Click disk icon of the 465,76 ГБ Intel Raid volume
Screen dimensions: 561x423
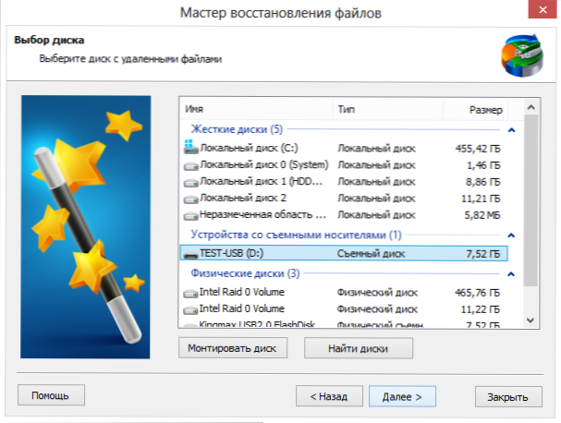(x=190, y=294)
